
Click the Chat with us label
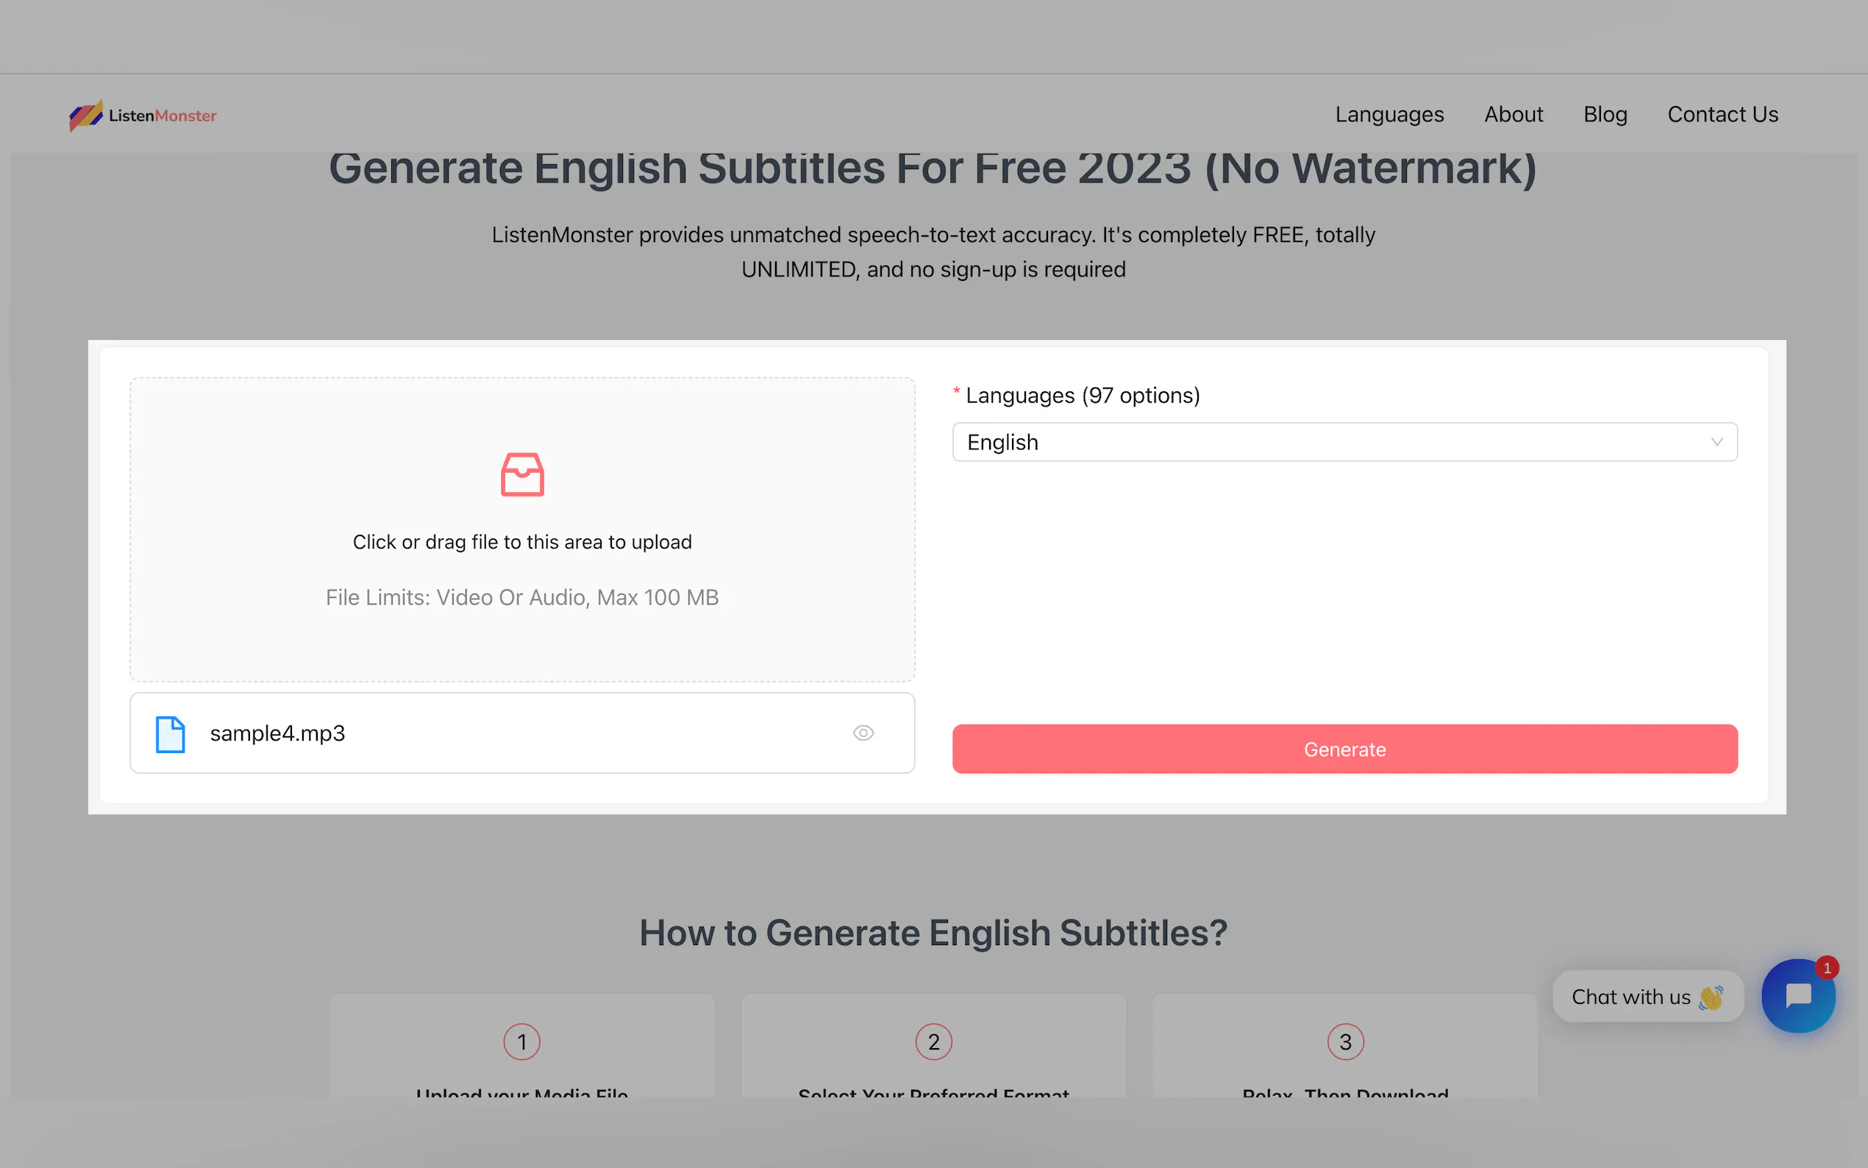pos(1630,997)
